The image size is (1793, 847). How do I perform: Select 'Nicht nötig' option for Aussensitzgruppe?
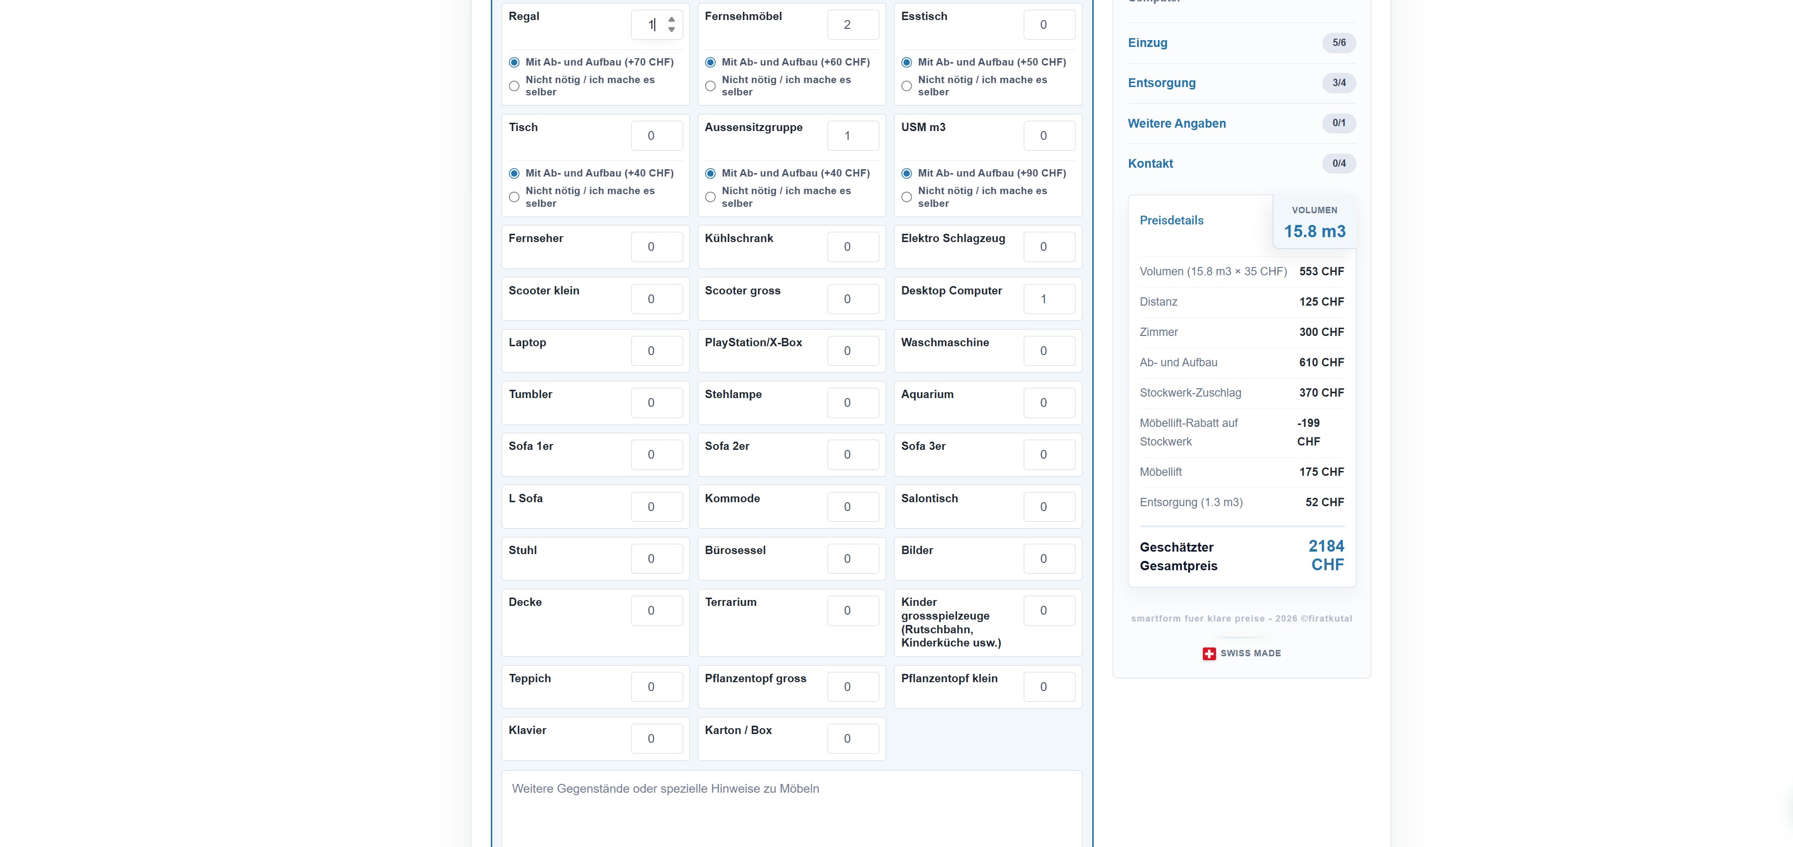[x=710, y=198]
